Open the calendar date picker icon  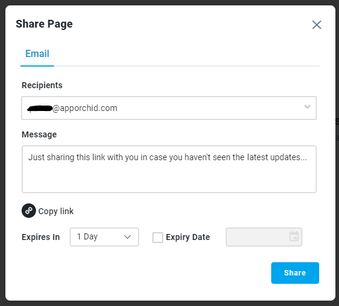click(294, 236)
